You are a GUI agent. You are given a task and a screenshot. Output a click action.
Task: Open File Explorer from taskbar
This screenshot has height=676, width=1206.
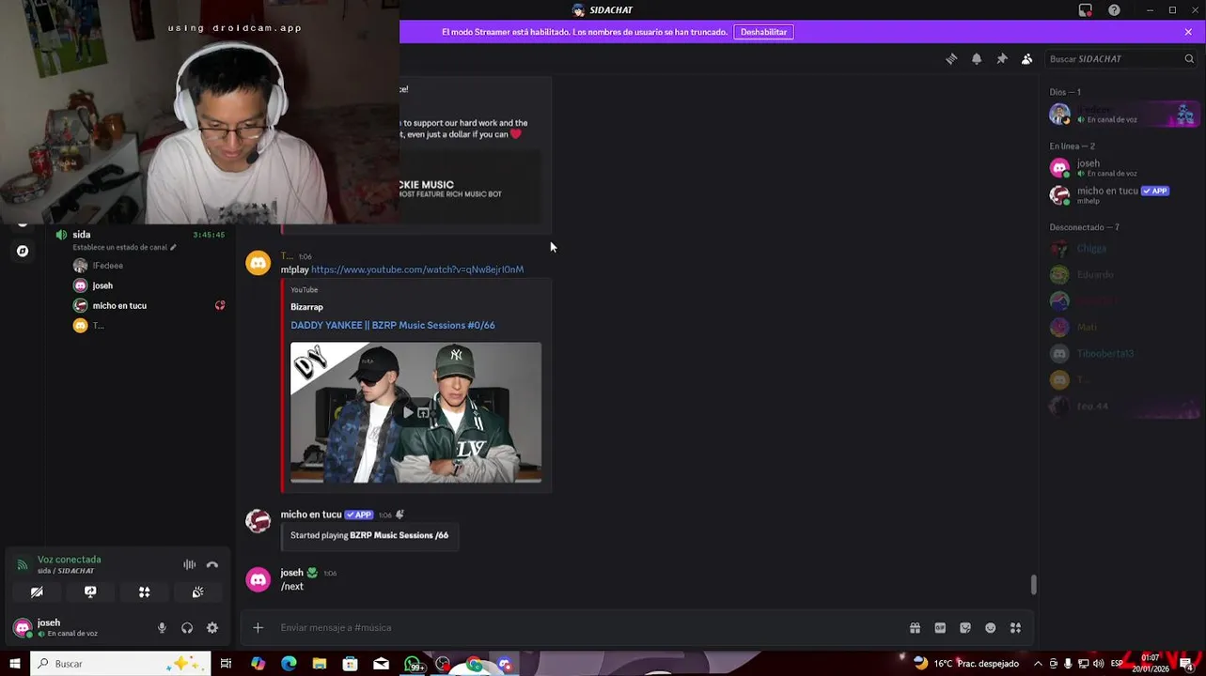click(x=320, y=664)
